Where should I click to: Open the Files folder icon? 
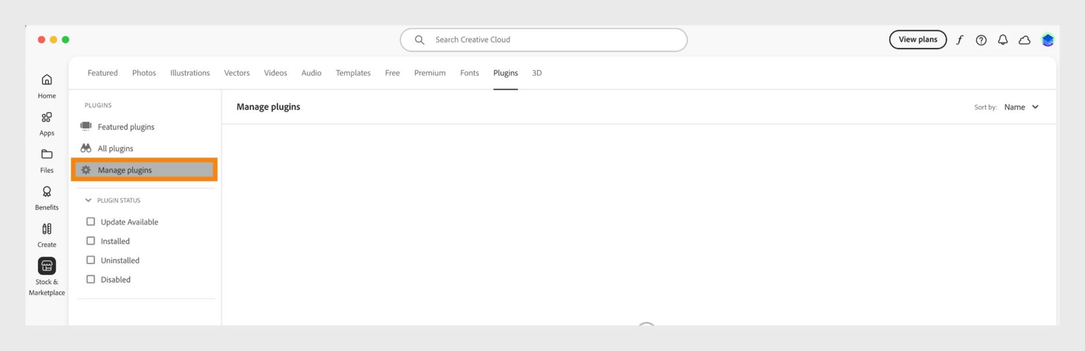pos(47,154)
